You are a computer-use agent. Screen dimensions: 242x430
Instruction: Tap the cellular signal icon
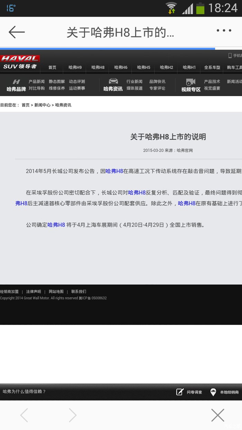coord(187,8)
